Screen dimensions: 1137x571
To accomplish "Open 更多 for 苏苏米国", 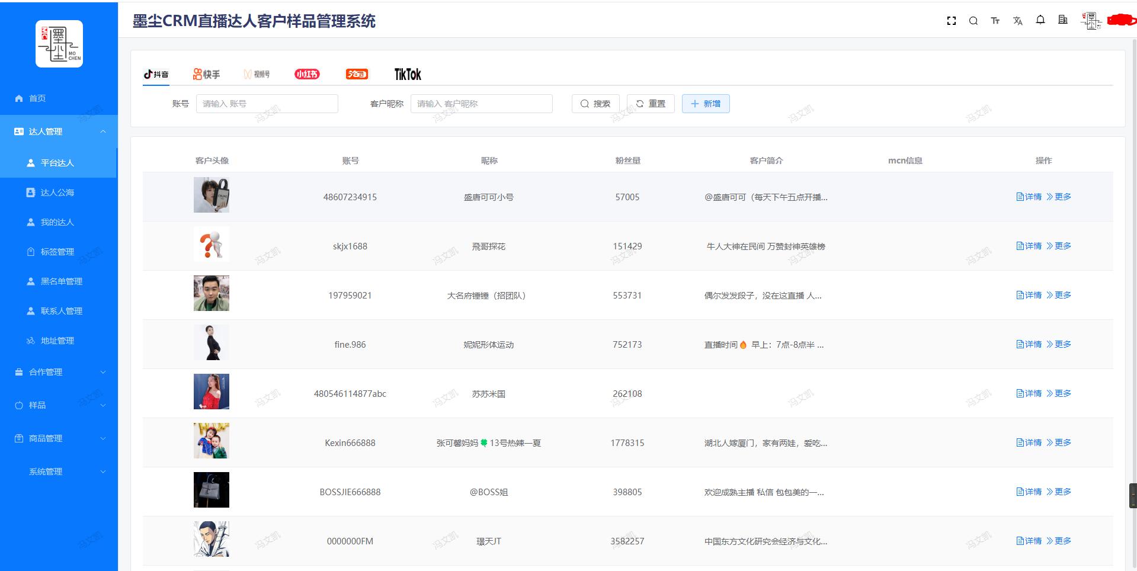I will (1059, 393).
